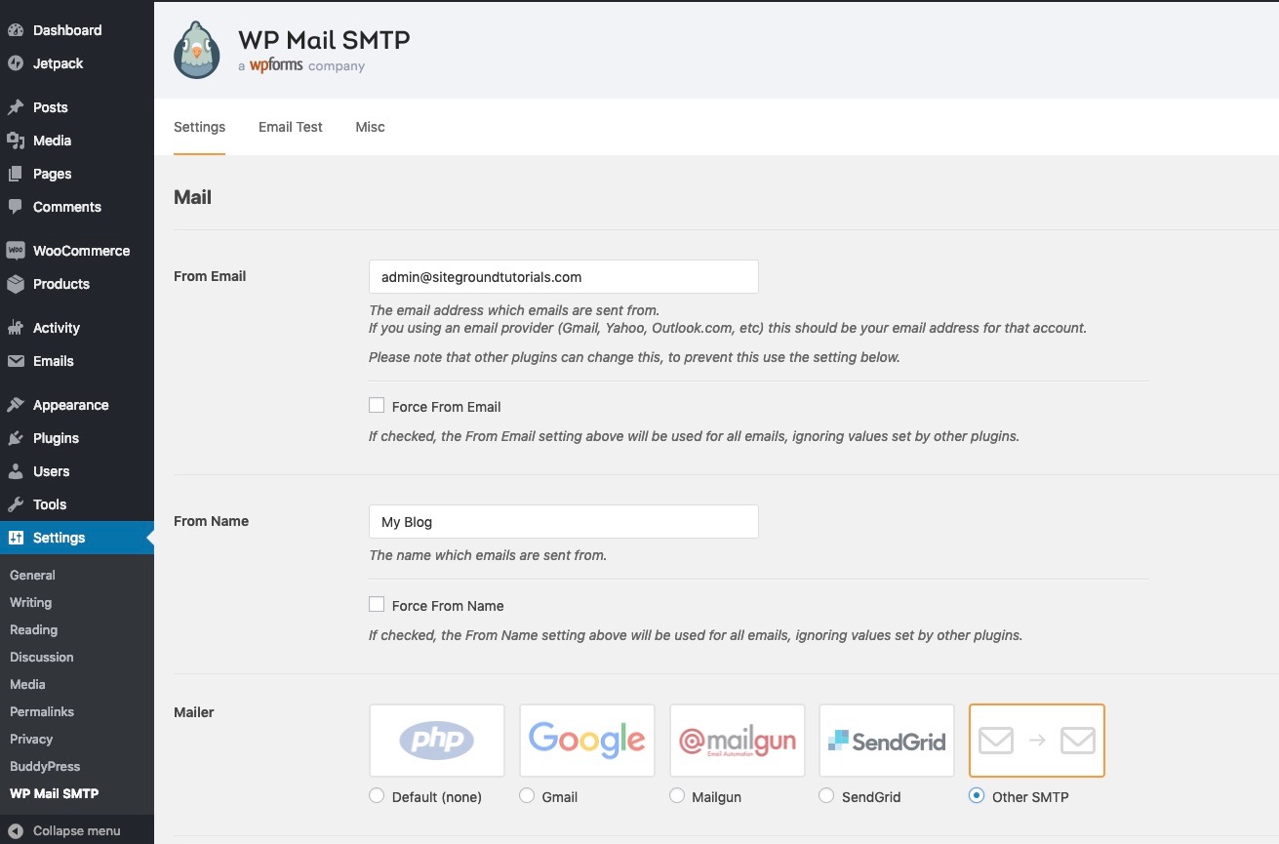
Task: Open the Permalinks settings link
Action: point(41,711)
